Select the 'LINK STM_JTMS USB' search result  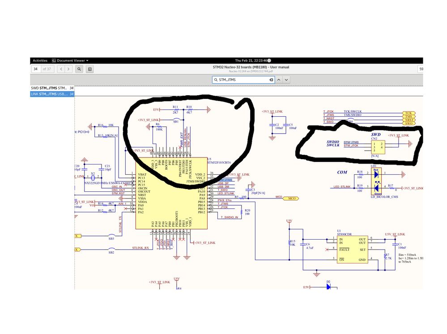(x=52, y=94)
